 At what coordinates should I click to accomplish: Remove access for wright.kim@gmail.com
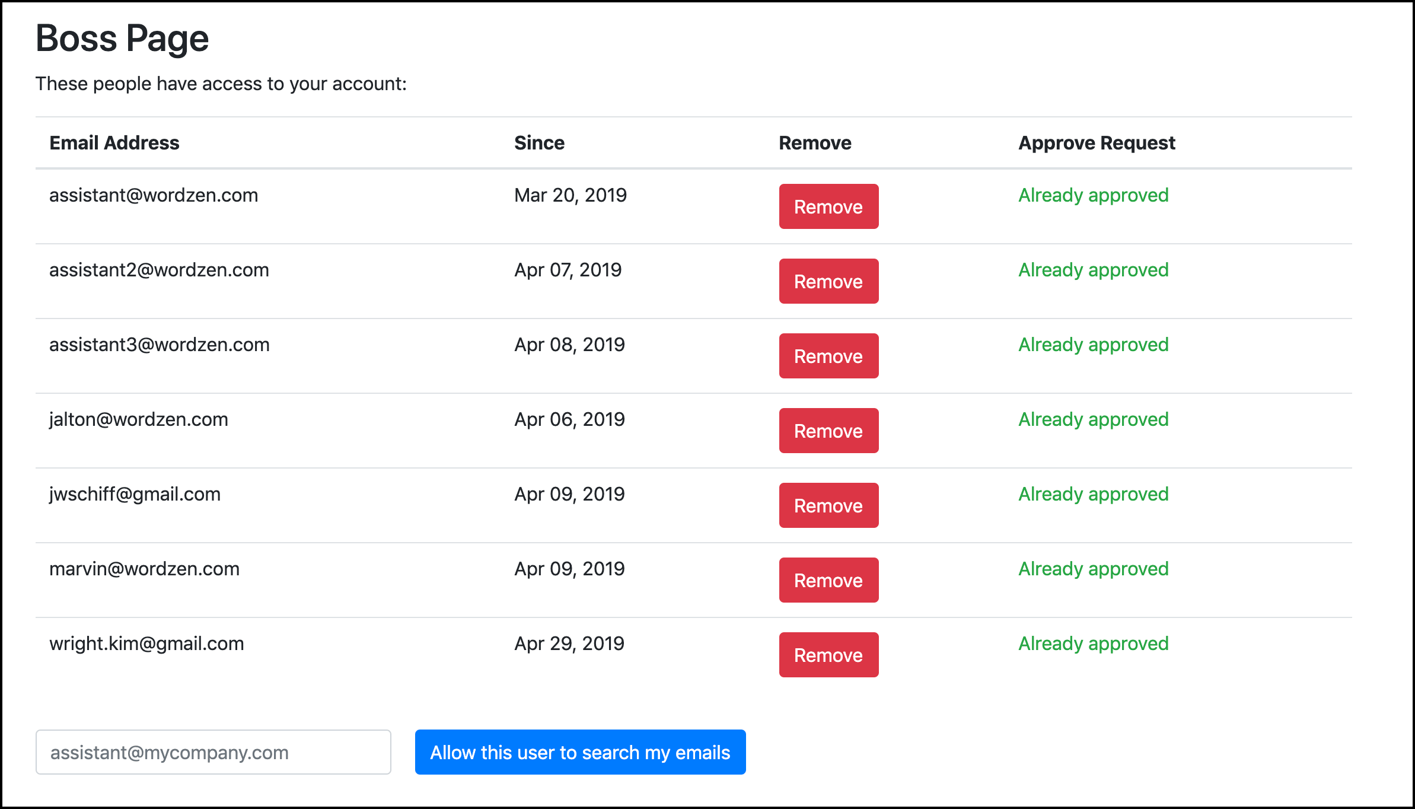click(x=828, y=655)
